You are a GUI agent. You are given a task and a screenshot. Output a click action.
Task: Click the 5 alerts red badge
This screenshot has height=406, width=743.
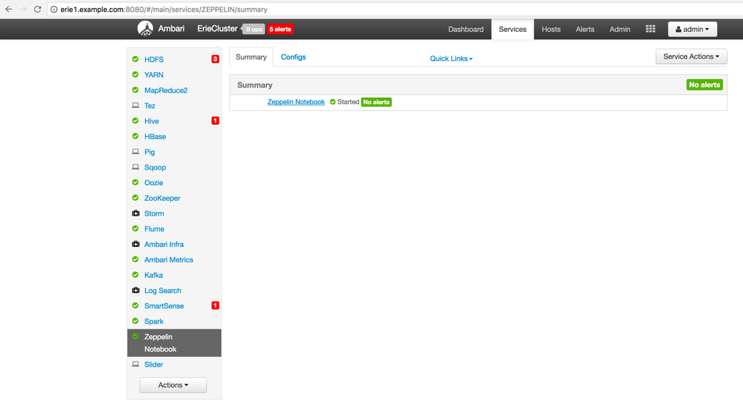pyautogui.click(x=280, y=29)
